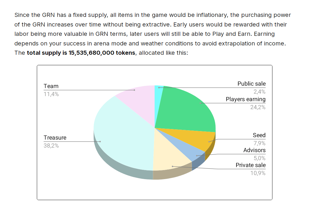Click the Advisors label
Image resolution: width=330 pixels, height=203 pixels.
click(255, 150)
